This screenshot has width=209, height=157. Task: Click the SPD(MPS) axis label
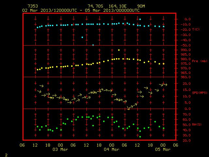click(x=200, y=93)
